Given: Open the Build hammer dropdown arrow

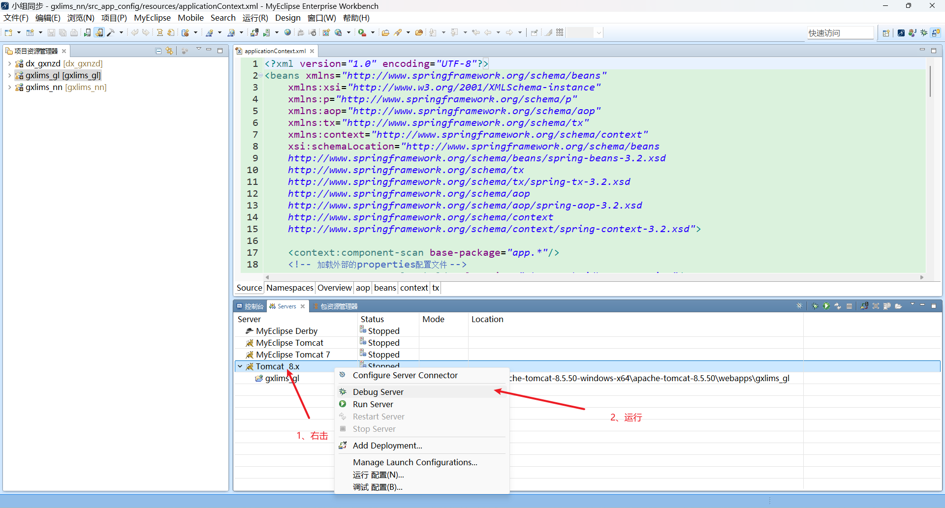Looking at the screenshot, I should 121,32.
